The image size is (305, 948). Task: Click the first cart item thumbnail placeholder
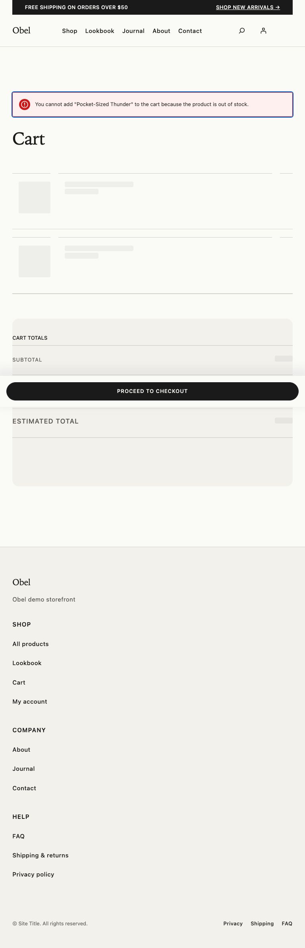[35, 197]
